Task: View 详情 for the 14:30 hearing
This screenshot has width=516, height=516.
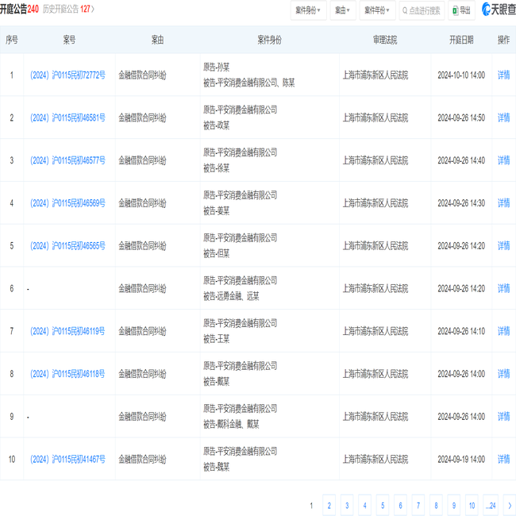Action: click(x=503, y=203)
